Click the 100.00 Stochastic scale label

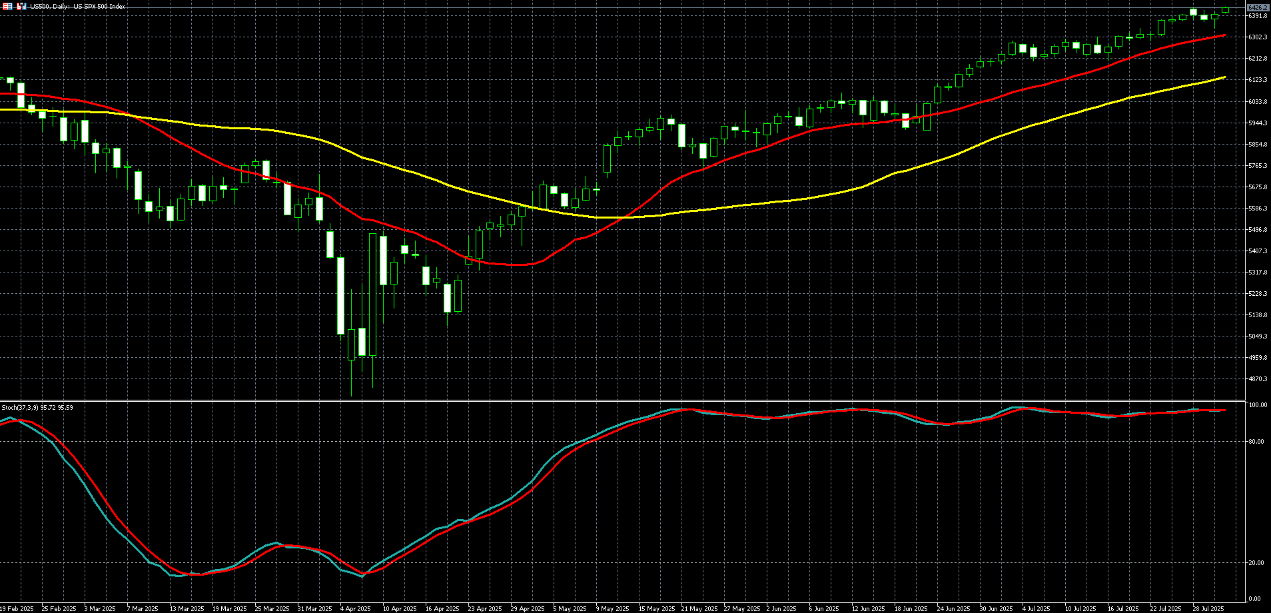[x=1258, y=404]
